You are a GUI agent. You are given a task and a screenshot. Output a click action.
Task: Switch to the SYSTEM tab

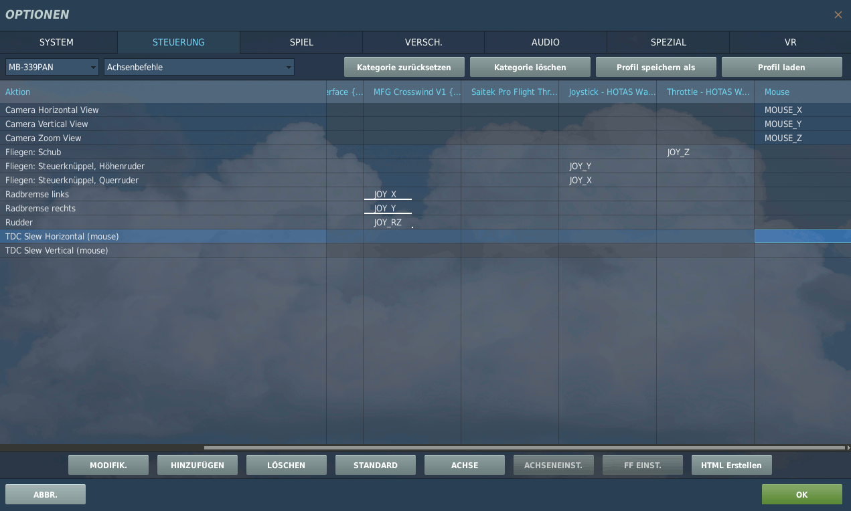click(56, 42)
